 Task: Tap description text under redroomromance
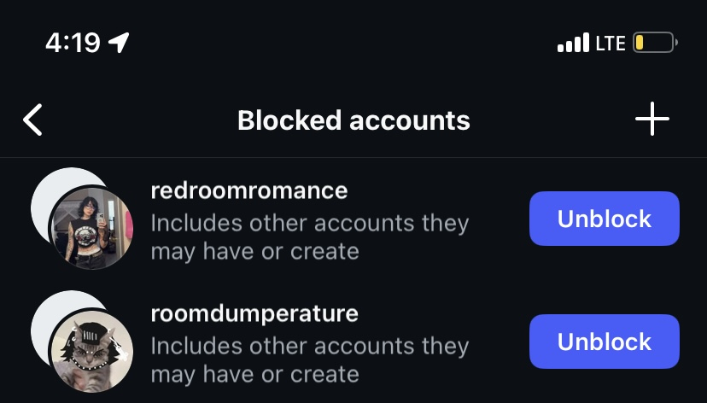pyautogui.click(x=309, y=224)
